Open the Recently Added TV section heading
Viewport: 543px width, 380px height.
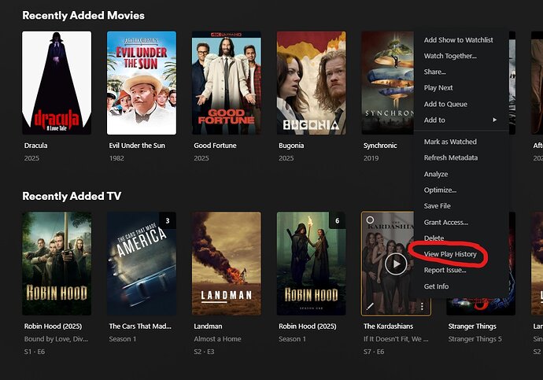click(72, 196)
